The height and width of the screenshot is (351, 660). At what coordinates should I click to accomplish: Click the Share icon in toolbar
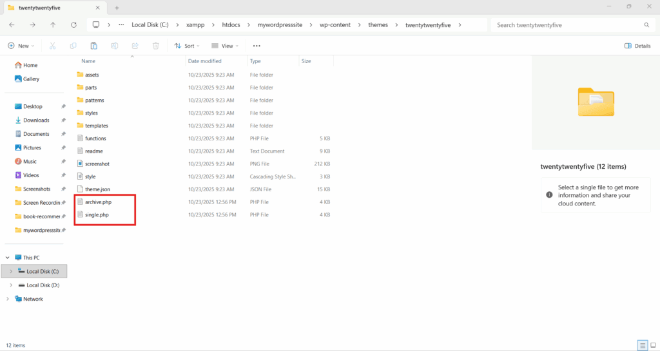coord(135,46)
